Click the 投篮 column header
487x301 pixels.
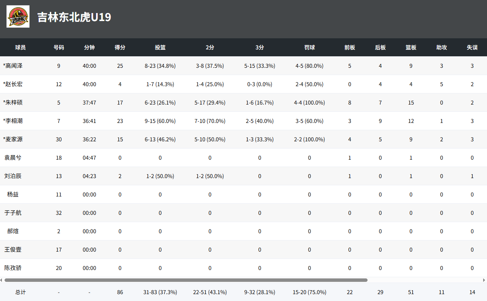pyautogui.click(x=160, y=47)
